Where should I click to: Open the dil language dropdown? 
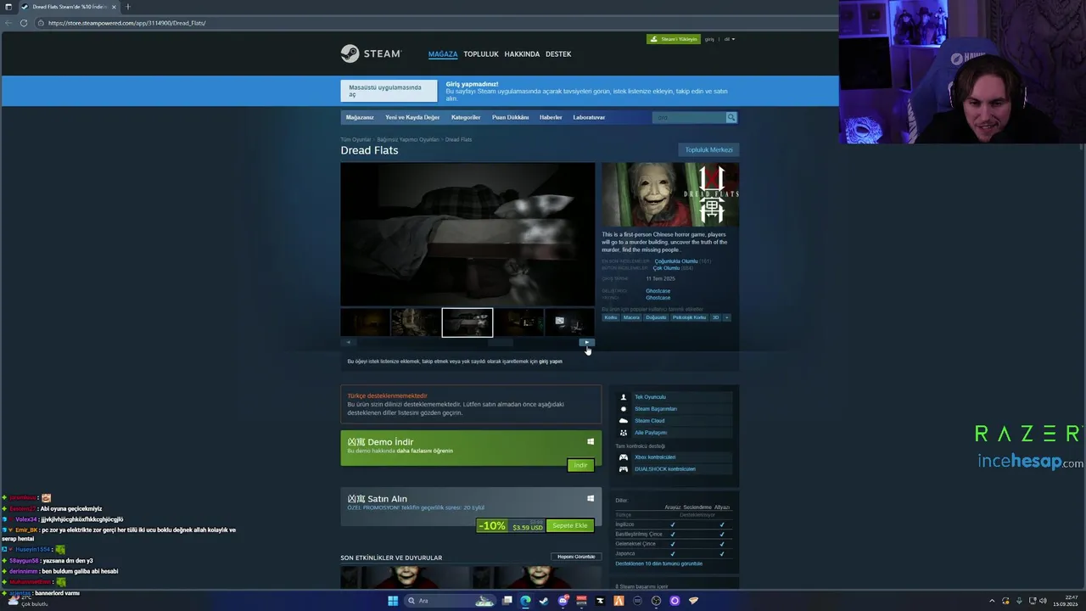730,39
